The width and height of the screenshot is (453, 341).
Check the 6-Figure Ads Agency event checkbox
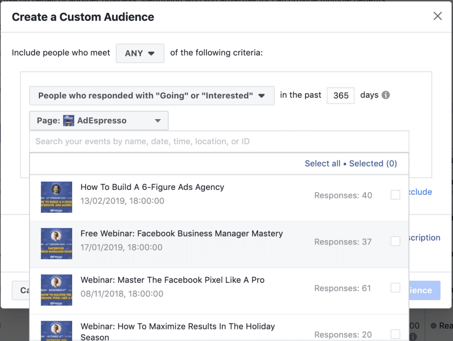pos(395,194)
